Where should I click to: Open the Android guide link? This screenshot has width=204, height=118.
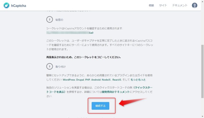[x=96, y=80]
